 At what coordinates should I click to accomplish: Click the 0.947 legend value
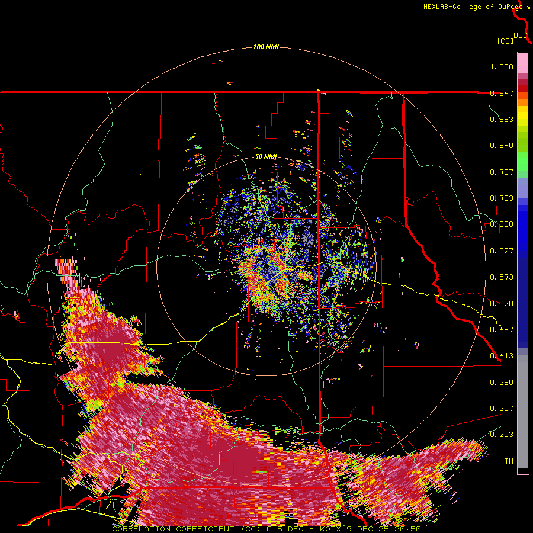[502, 93]
